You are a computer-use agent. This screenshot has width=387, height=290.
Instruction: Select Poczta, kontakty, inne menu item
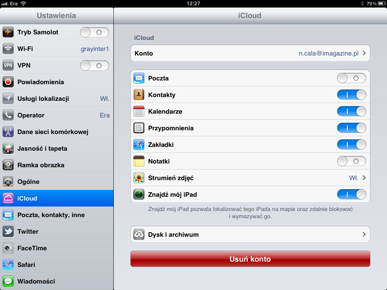point(57,215)
